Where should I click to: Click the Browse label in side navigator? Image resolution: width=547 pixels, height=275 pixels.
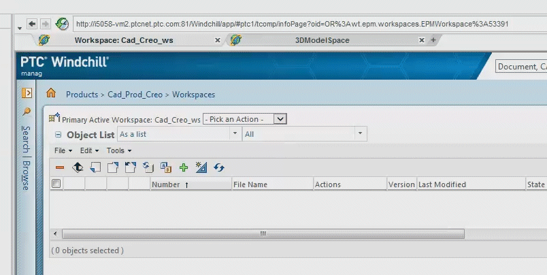tap(26, 176)
